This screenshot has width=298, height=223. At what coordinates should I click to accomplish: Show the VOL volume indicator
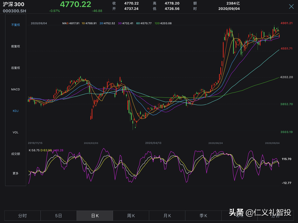tap(16, 132)
